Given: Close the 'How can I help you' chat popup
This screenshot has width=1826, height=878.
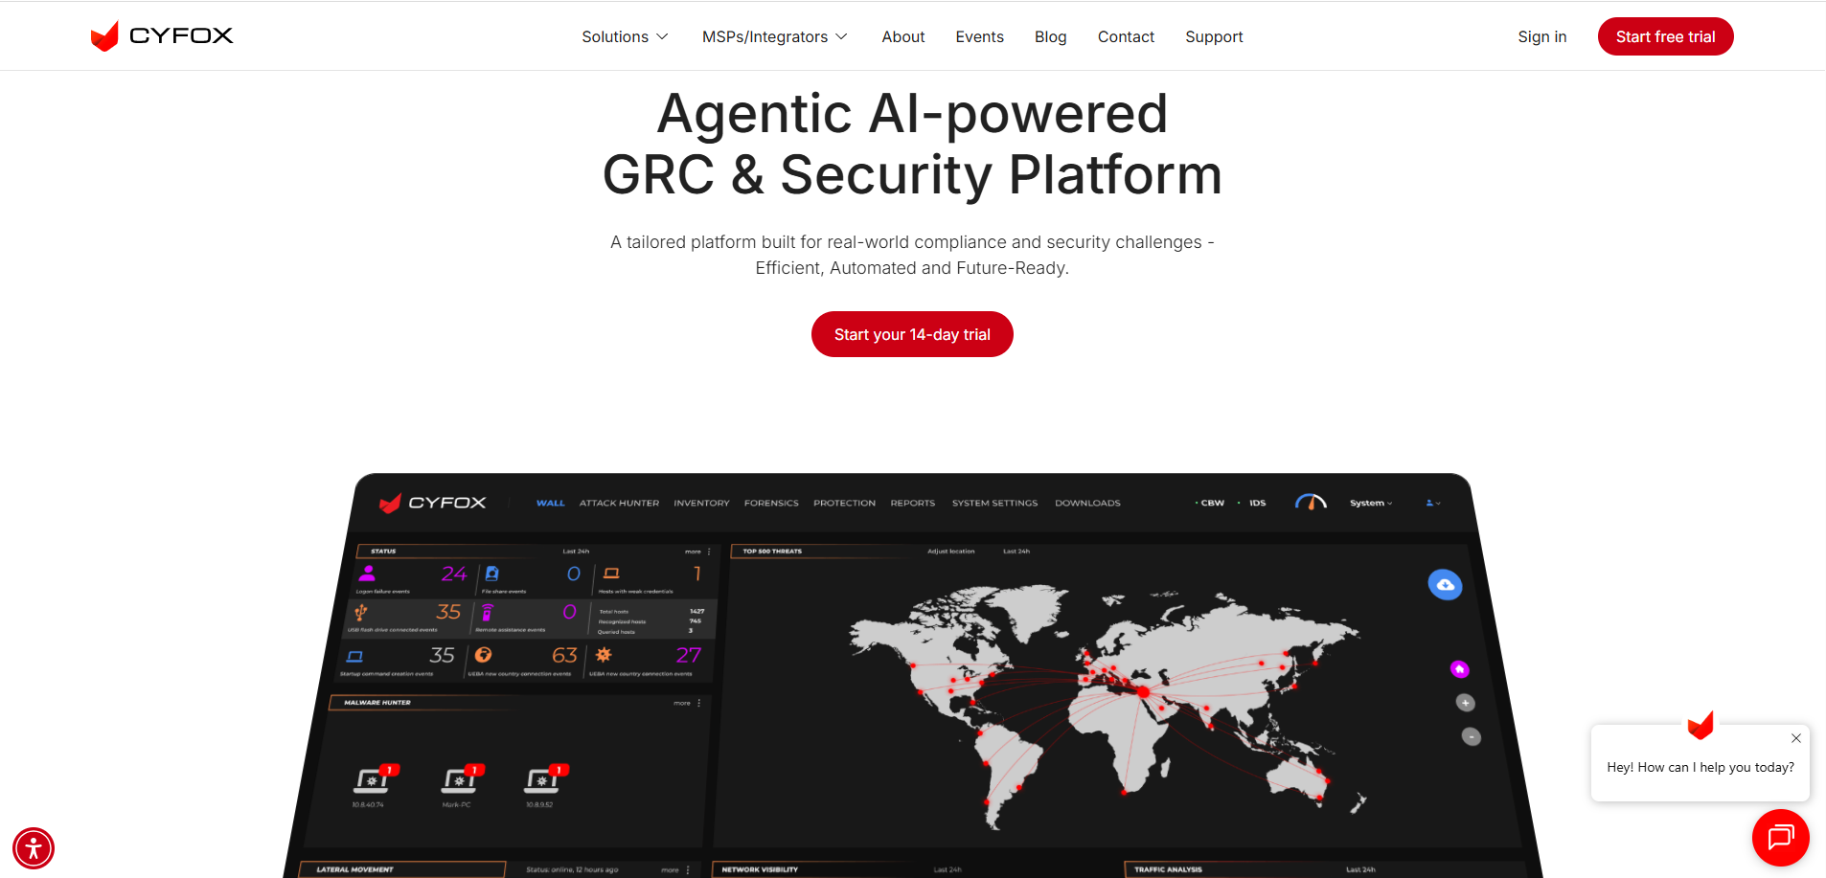Looking at the screenshot, I should (x=1796, y=738).
